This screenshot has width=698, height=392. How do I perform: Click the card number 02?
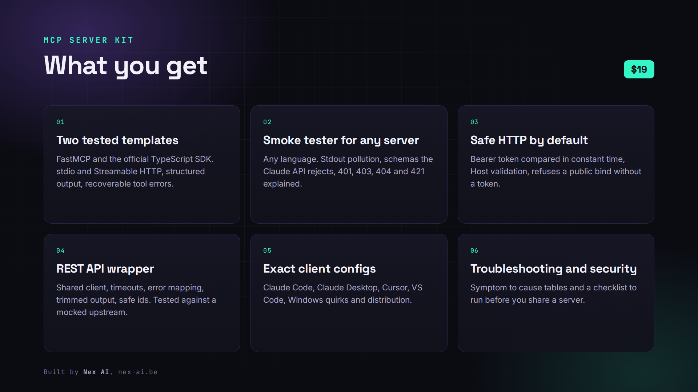pyautogui.click(x=267, y=122)
